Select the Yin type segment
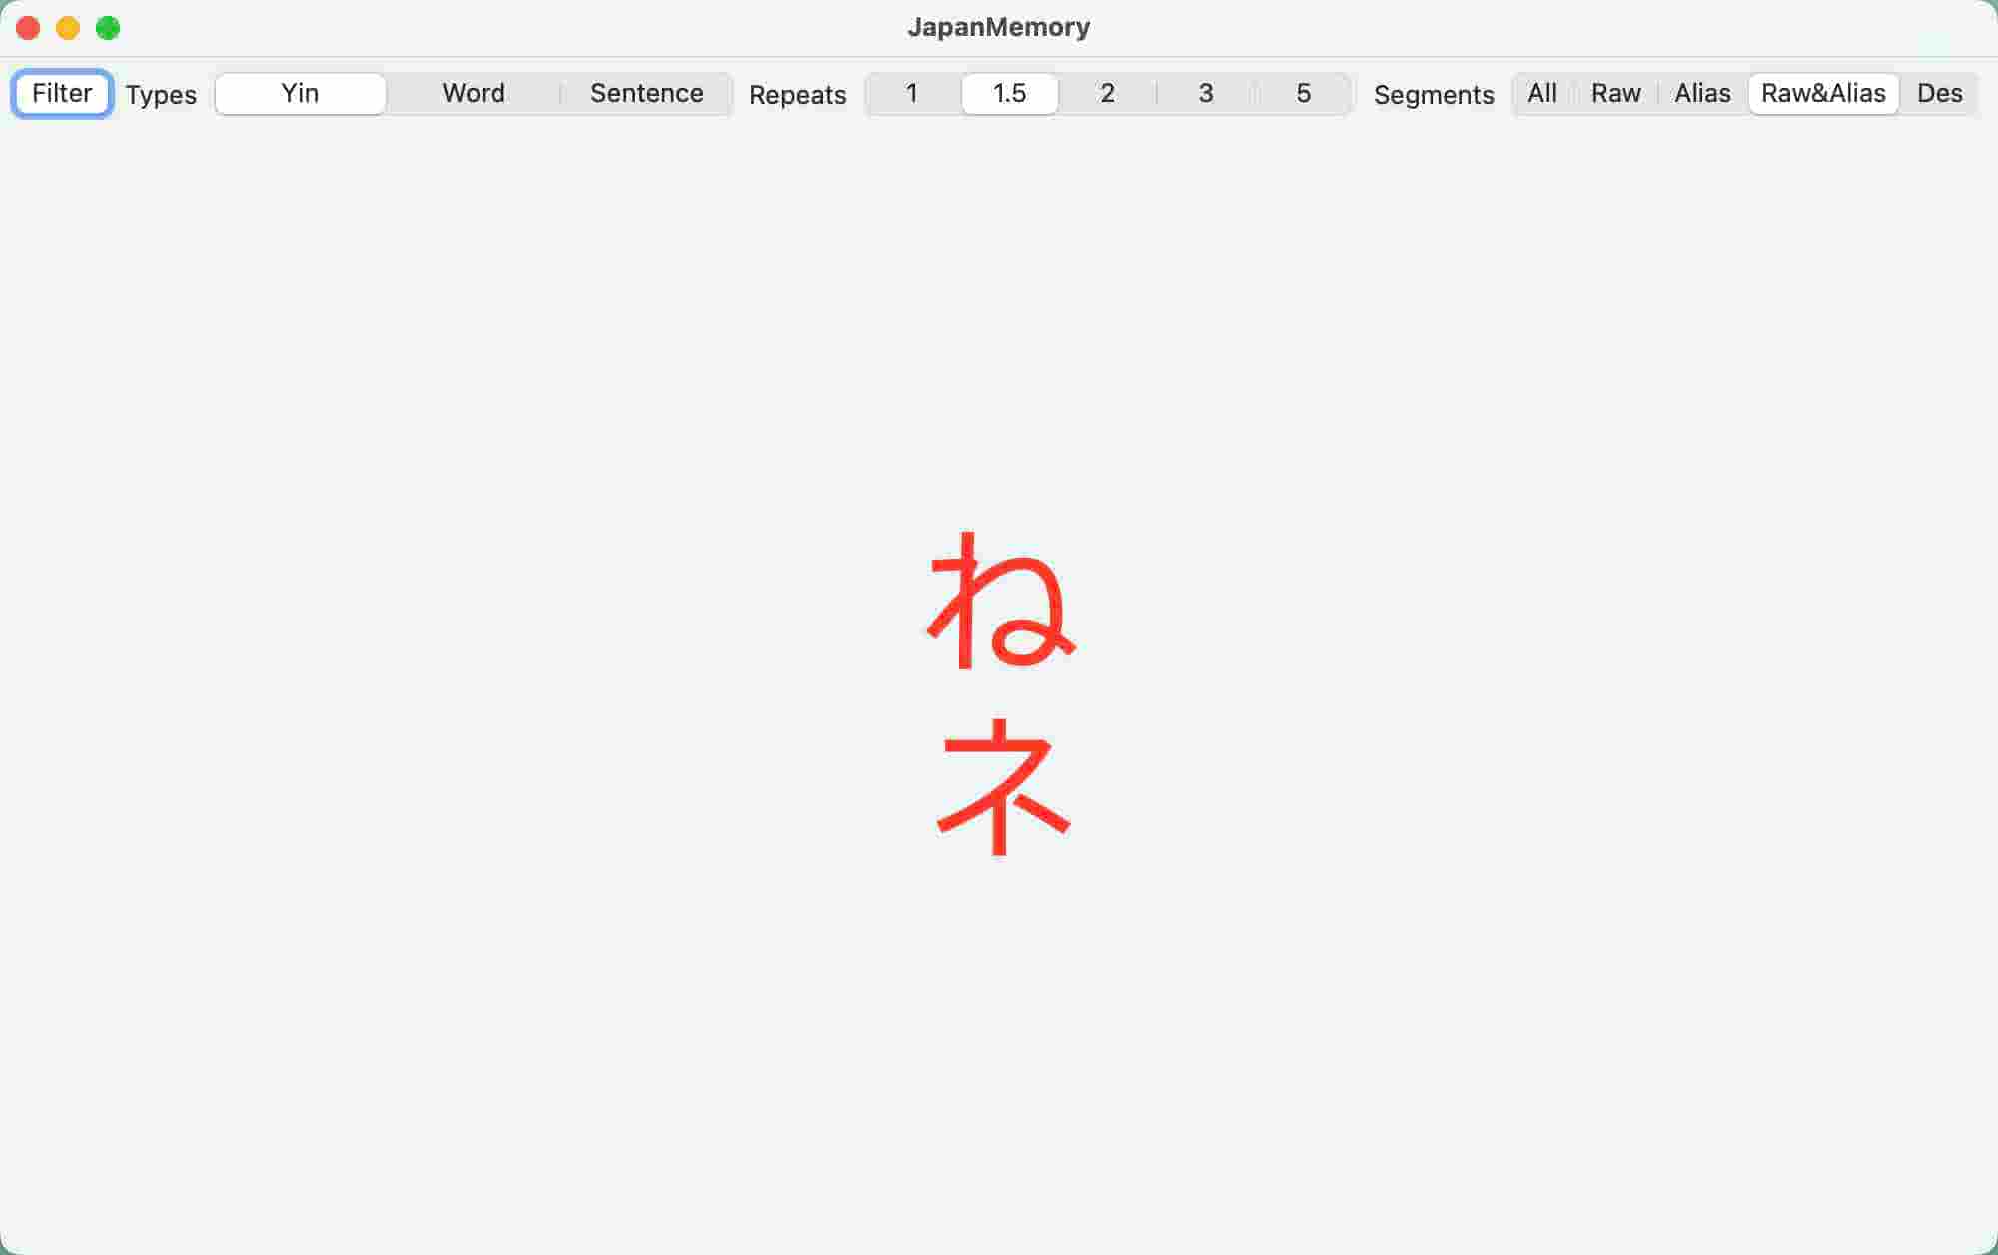Viewport: 1998px width, 1255px height. pos(300,94)
